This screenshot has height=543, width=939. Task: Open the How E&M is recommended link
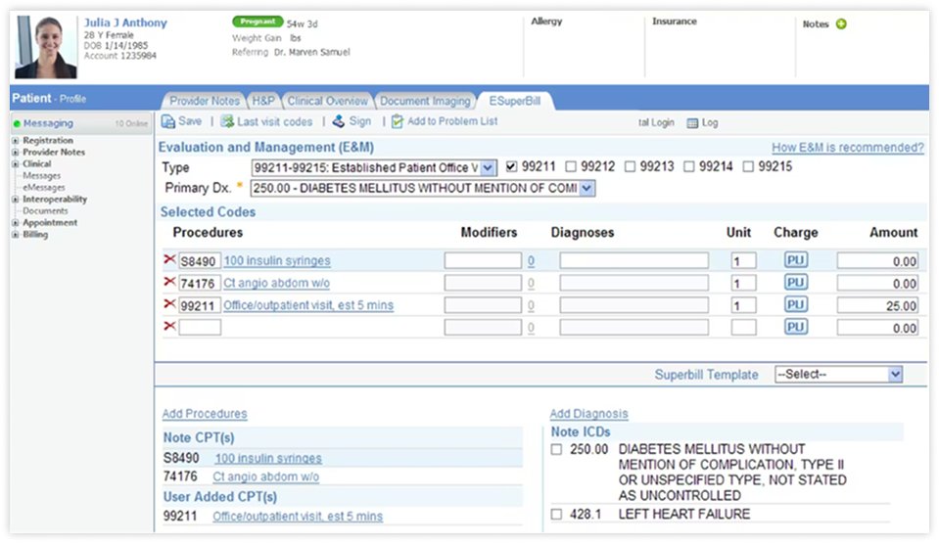coord(847,148)
